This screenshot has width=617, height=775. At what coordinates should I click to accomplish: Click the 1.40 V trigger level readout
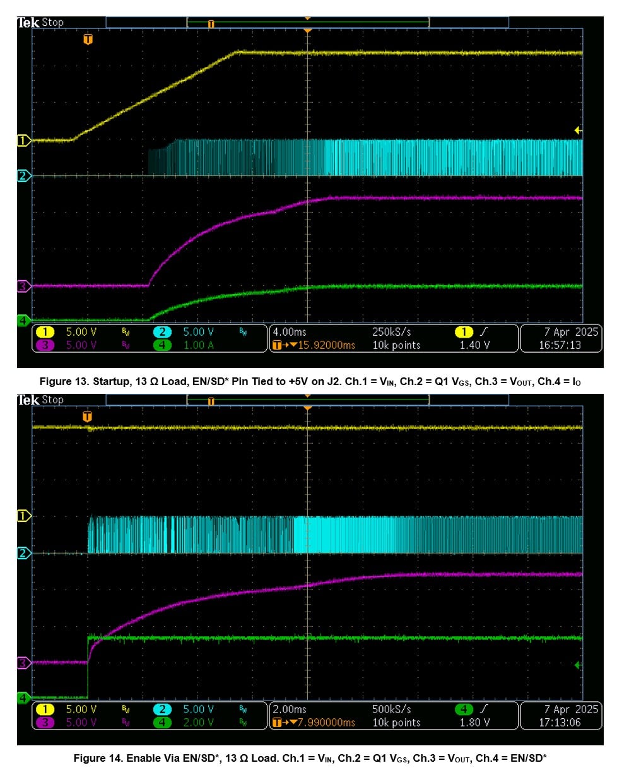click(475, 345)
